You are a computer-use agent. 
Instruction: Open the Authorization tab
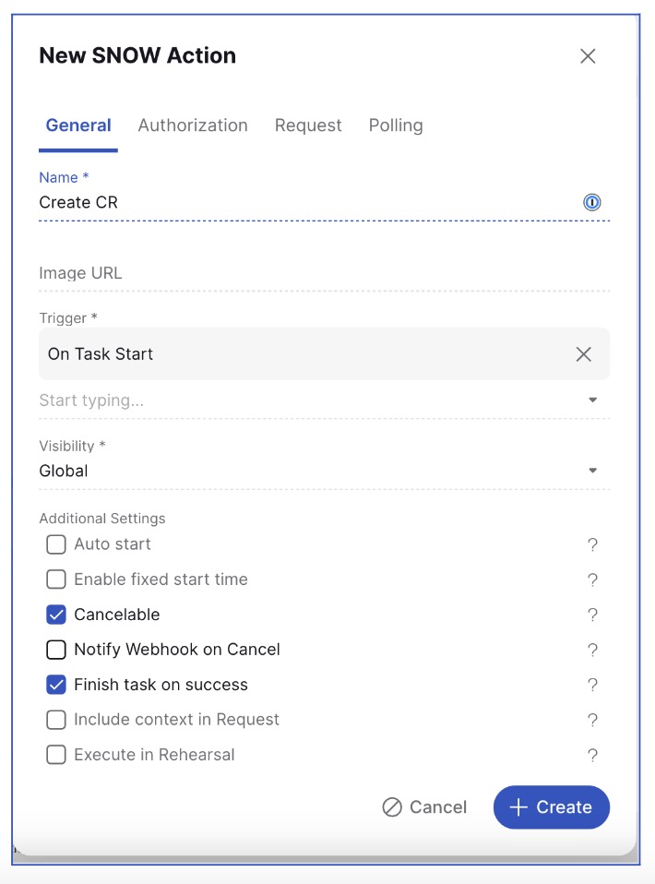pyautogui.click(x=193, y=125)
